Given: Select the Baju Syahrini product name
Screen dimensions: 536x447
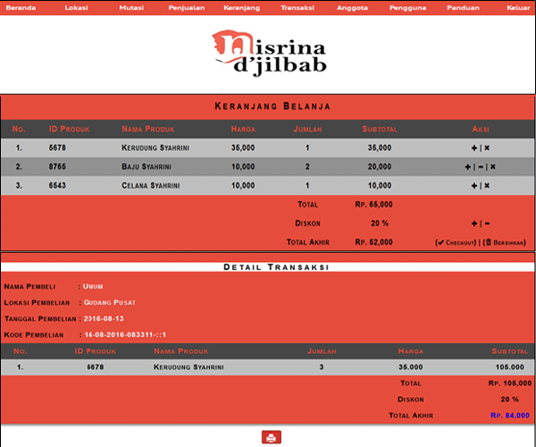Looking at the screenshot, I should tap(147, 166).
